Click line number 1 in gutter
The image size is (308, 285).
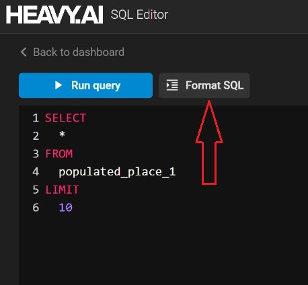coord(36,118)
